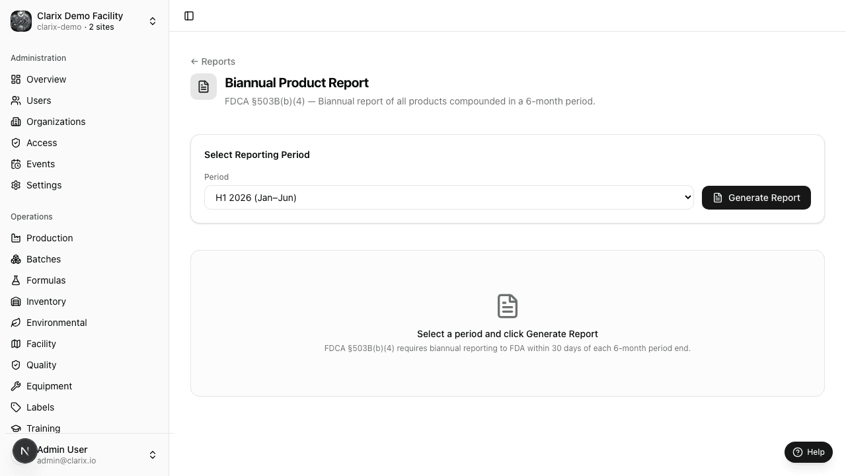Open Events from the sidebar
The width and height of the screenshot is (846, 476).
(x=85, y=164)
